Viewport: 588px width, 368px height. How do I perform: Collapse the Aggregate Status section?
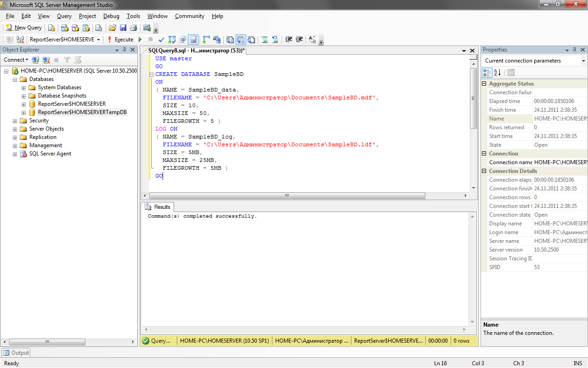(484, 84)
